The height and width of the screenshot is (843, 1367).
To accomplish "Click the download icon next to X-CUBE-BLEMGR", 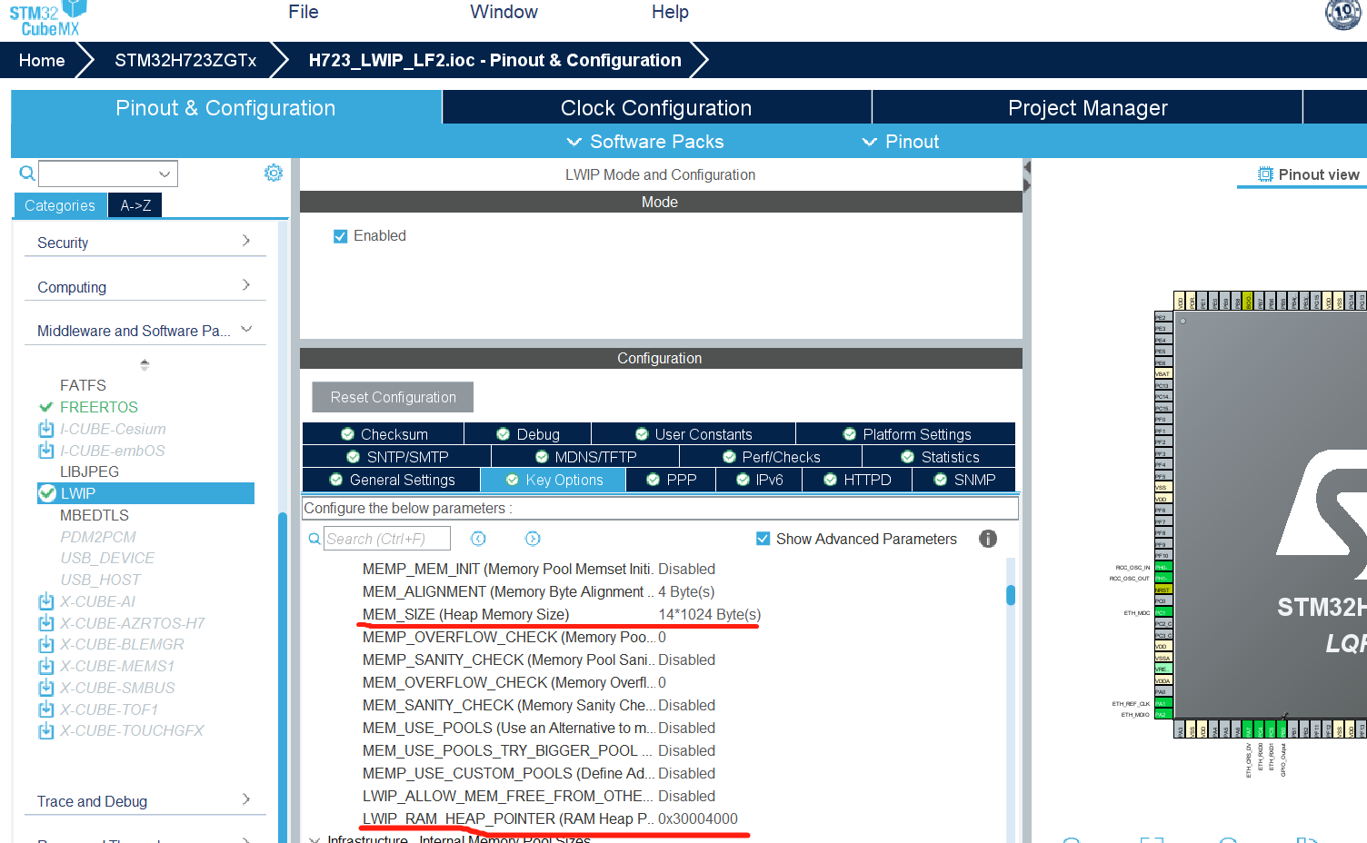I will point(46,644).
